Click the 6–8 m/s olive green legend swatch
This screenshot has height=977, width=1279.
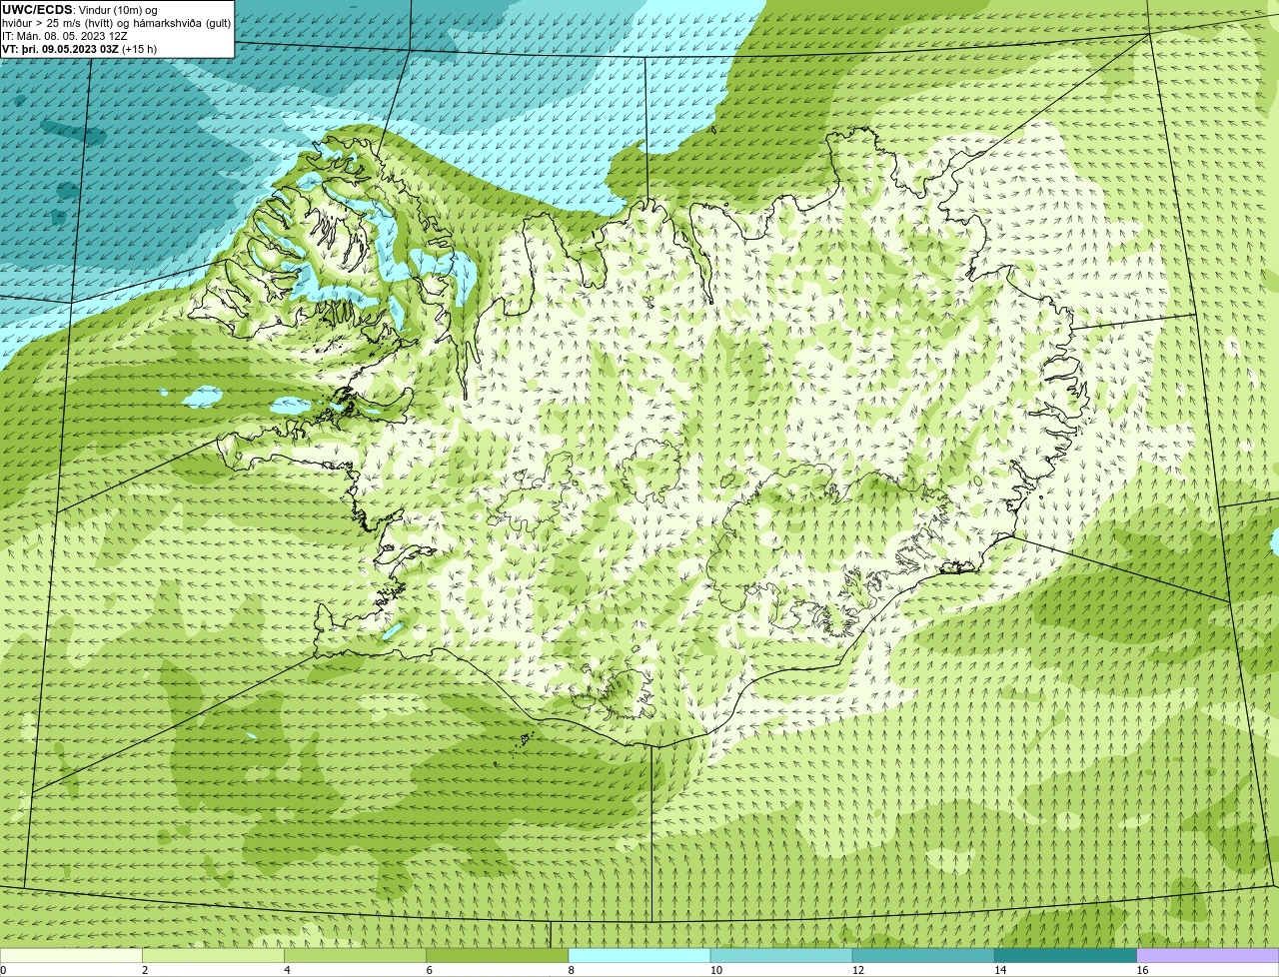[x=498, y=956]
